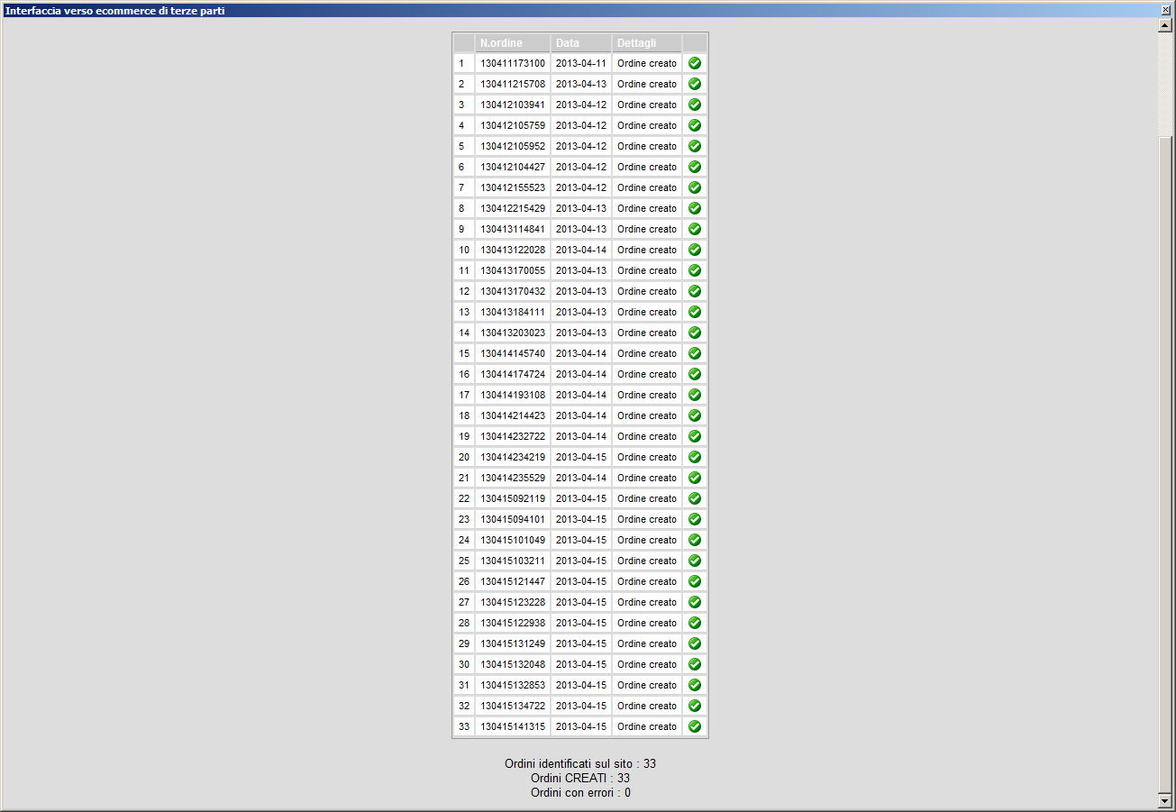Click green check icon for order 130413184111
The width and height of the screenshot is (1176, 812).
(x=695, y=312)
